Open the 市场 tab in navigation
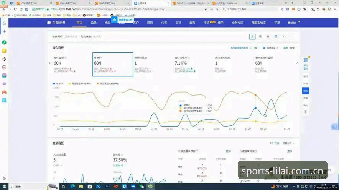Image resolution: width=339 pixels, height=190 pixels. [206, 23]
